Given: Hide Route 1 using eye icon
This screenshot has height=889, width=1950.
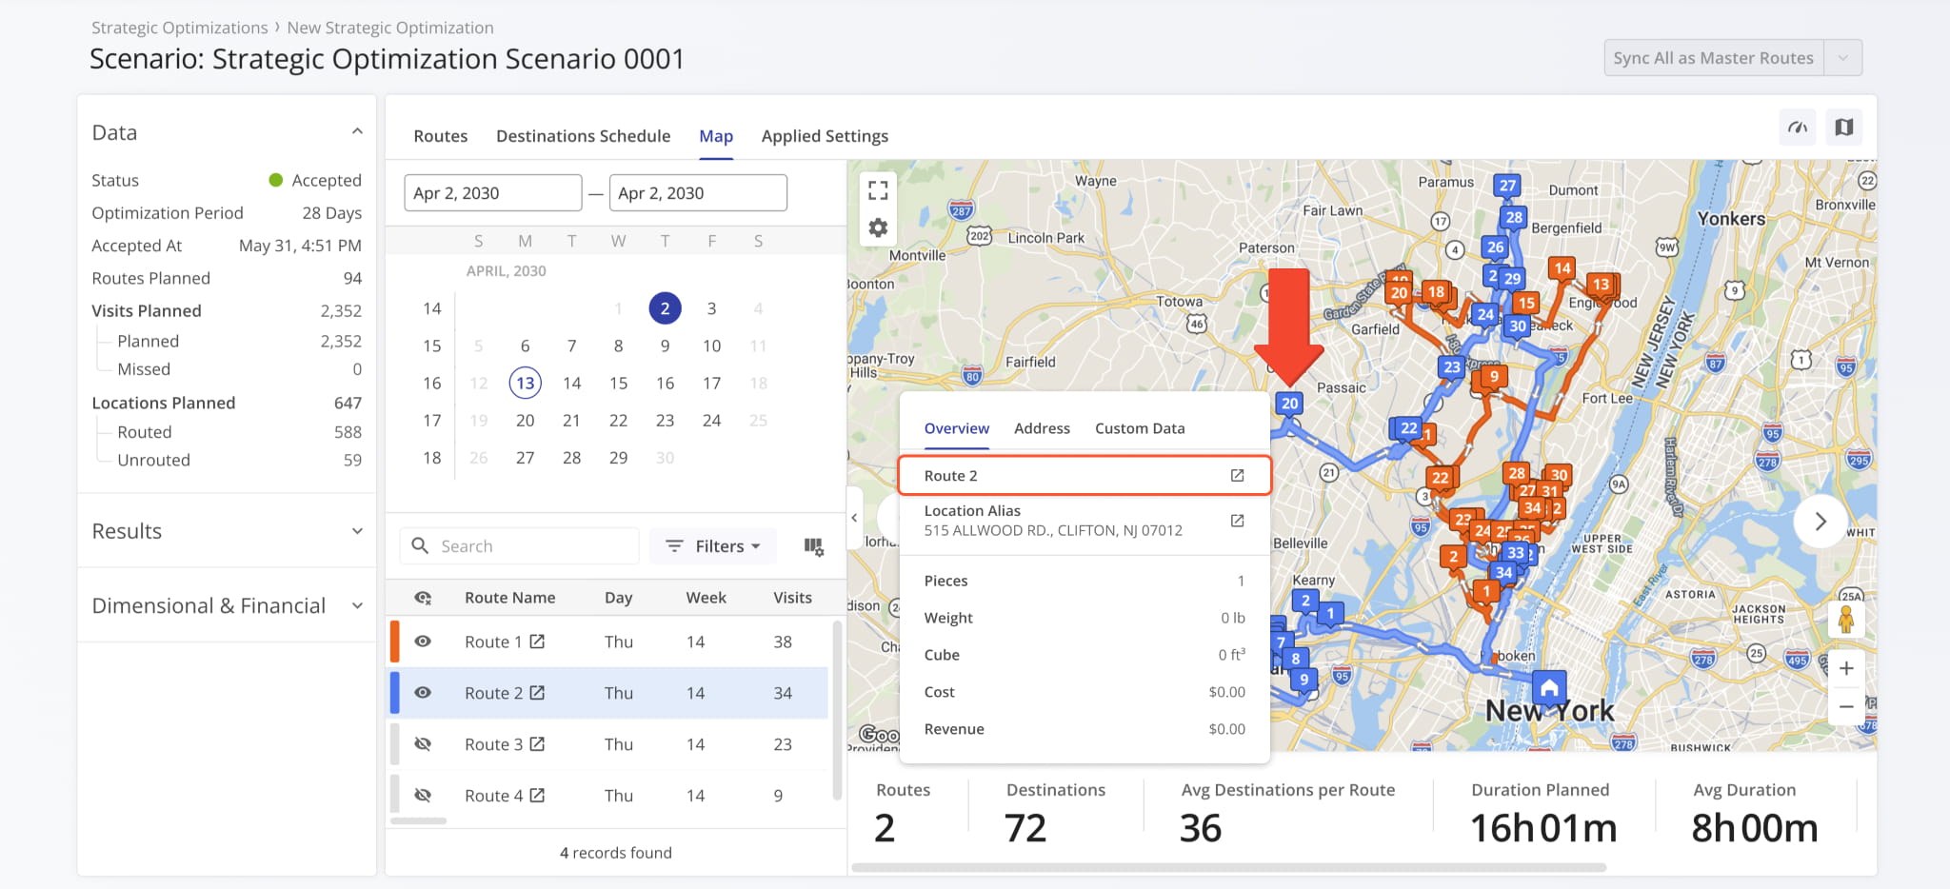Looking at the screenshot, I should 423,642.
